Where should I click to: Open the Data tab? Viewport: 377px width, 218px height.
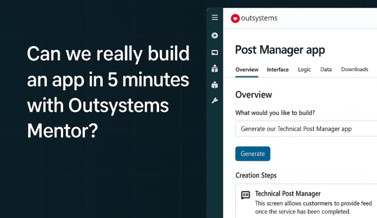pos(326,69)
